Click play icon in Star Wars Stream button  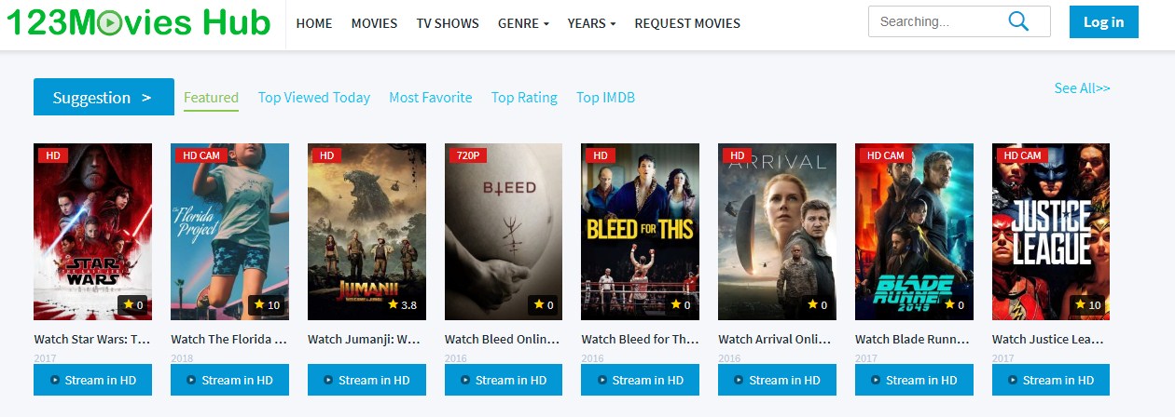point(55,380)
